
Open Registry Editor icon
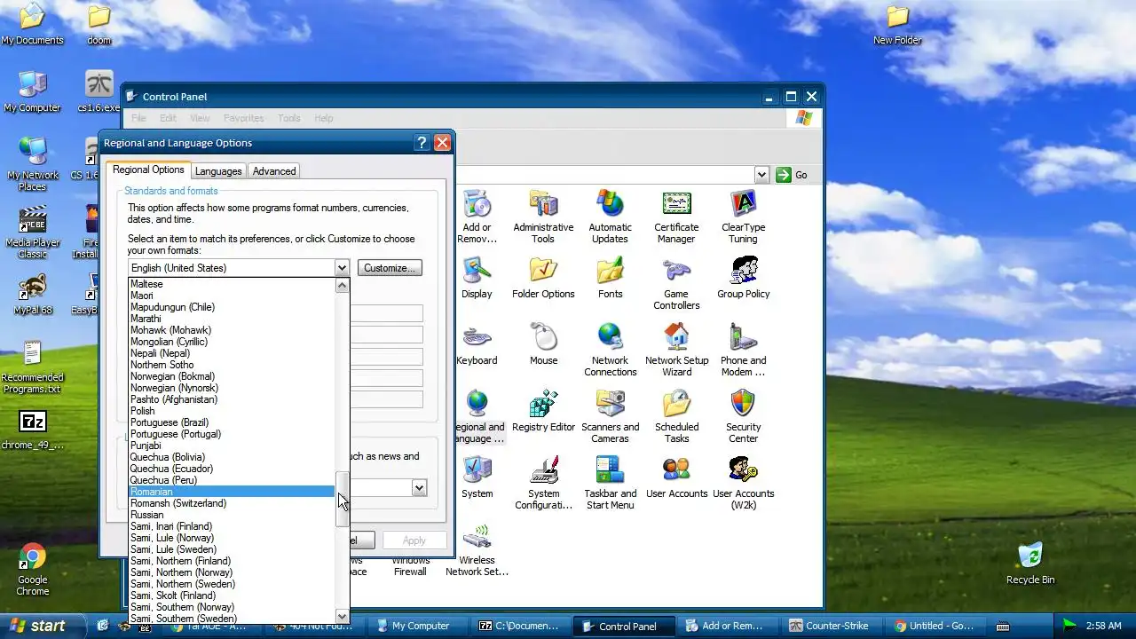(543, 411)
